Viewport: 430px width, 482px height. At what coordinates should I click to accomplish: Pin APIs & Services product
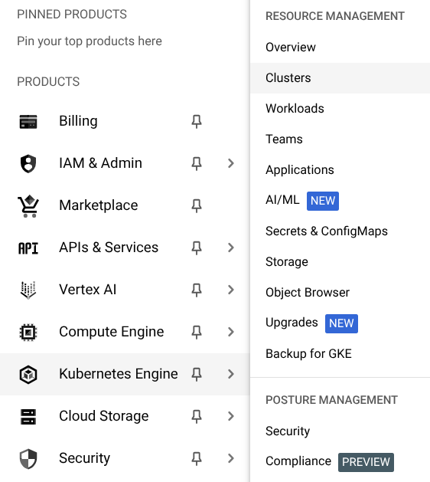(x=197, y=248)
